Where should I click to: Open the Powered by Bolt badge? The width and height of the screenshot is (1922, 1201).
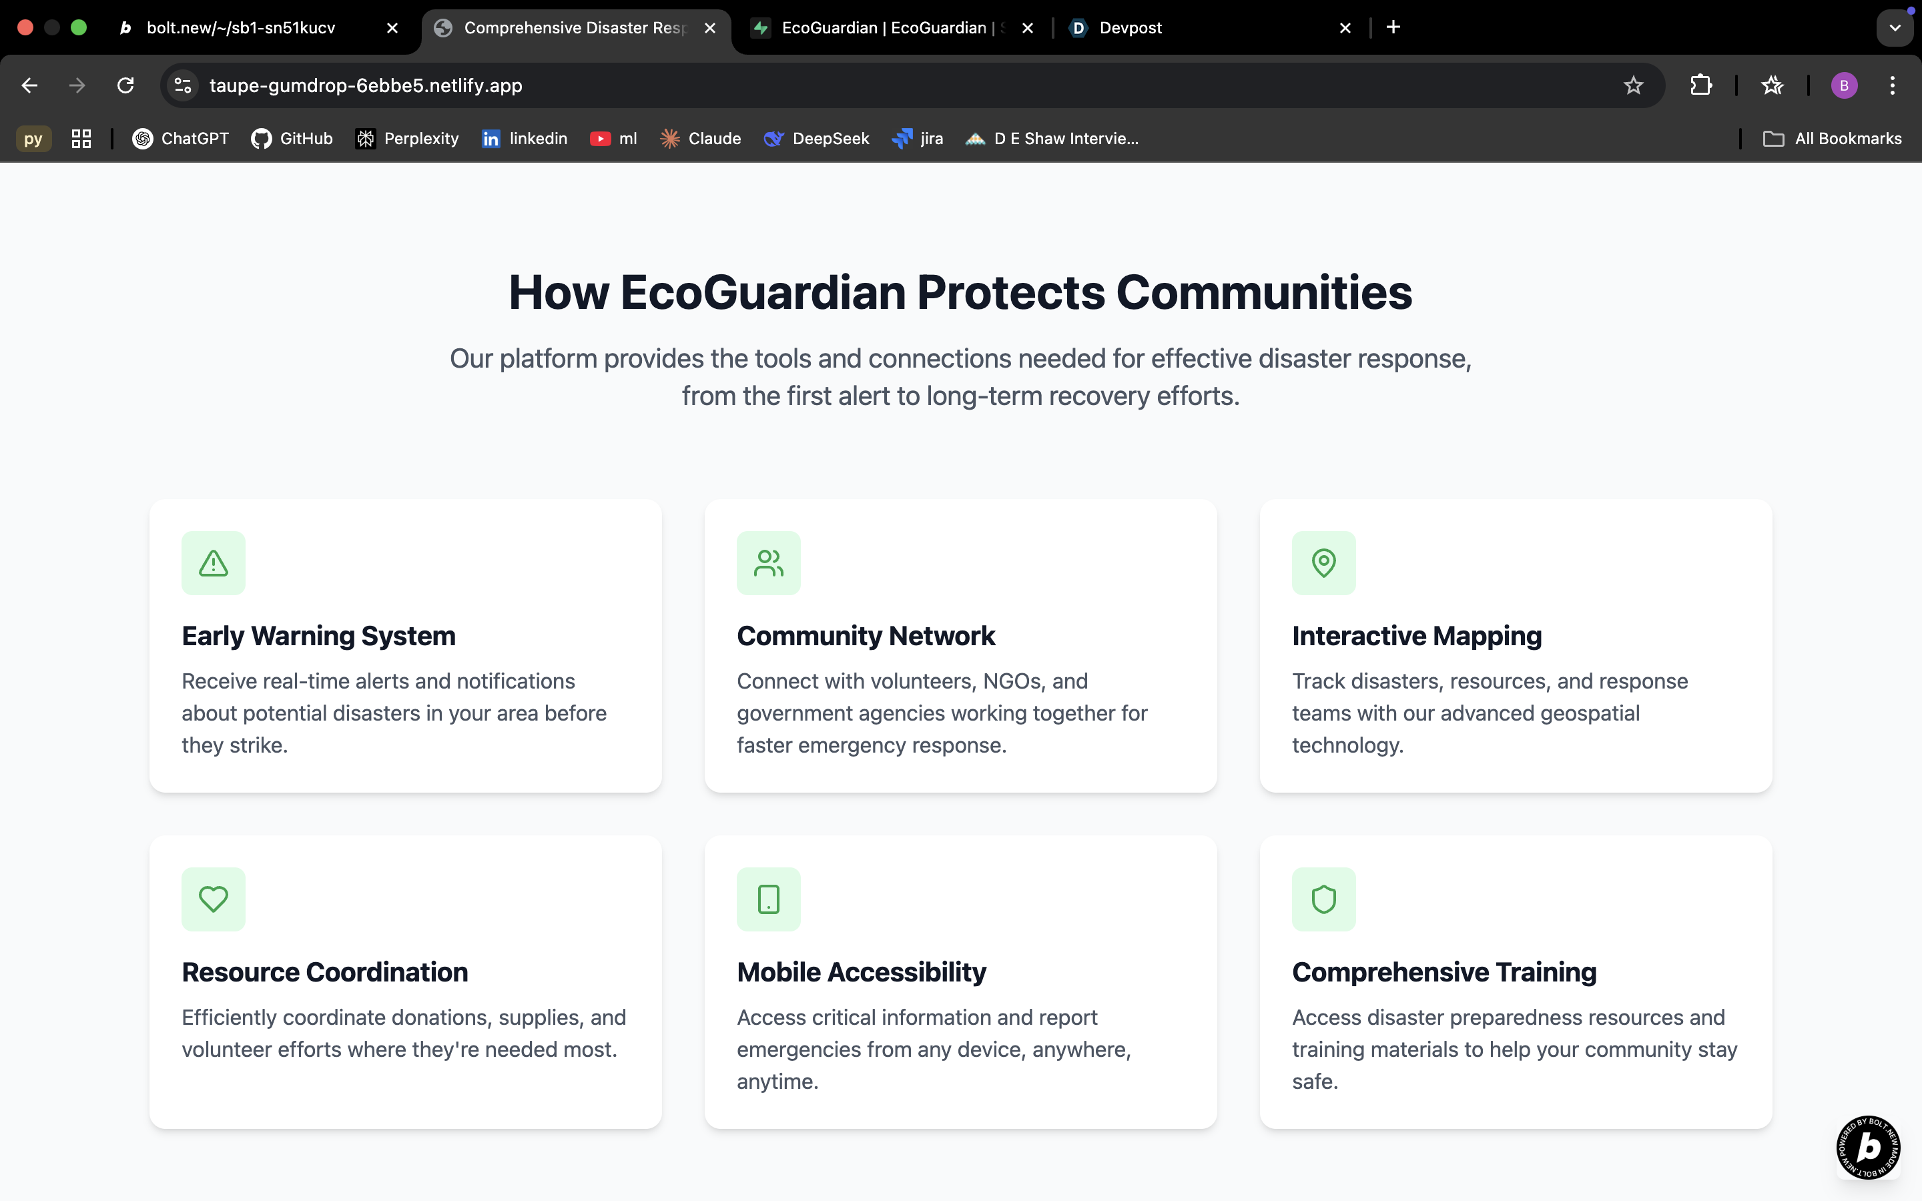[x=1868, y=1148]
